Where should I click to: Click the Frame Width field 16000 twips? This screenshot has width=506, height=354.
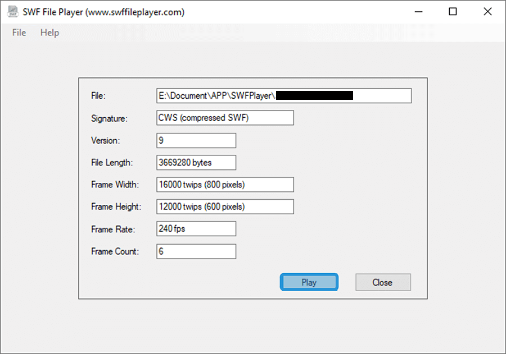(x=225, y=184)
